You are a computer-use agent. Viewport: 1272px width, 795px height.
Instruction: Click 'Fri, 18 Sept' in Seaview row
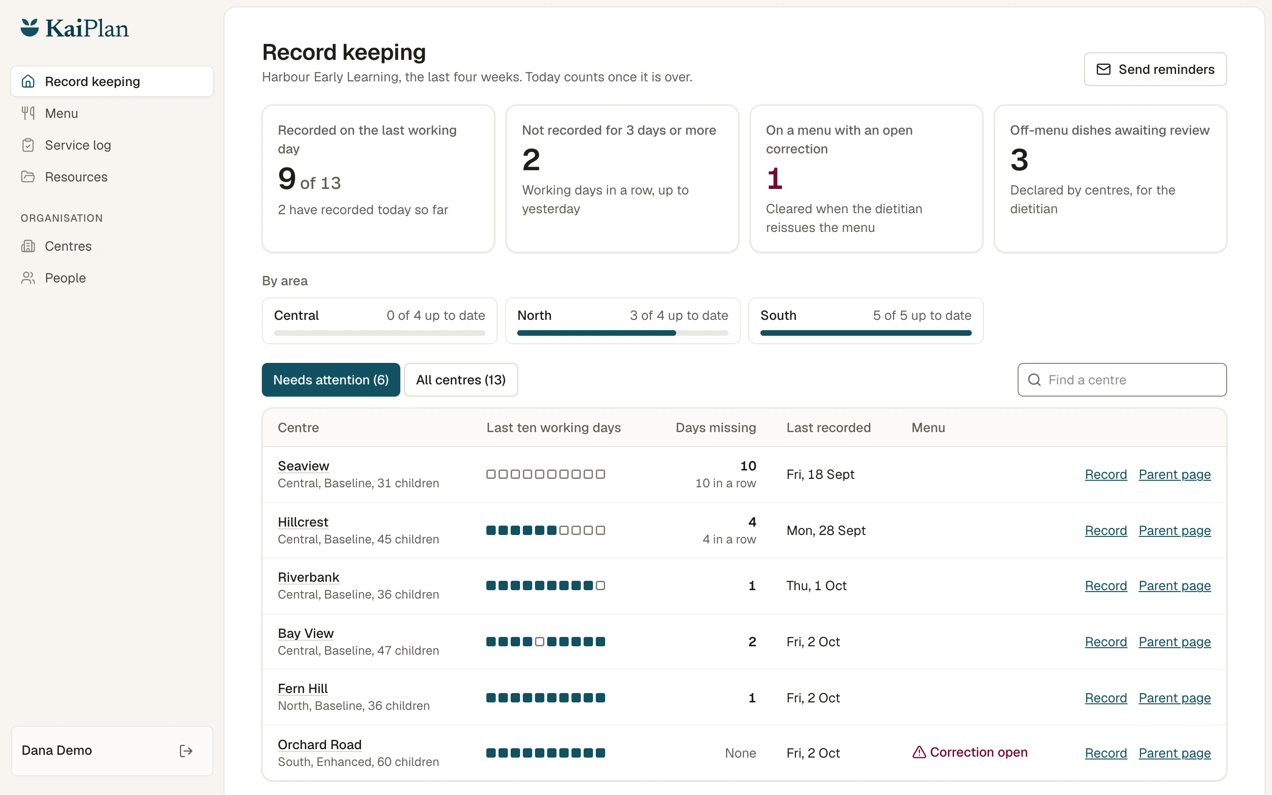(x=820, y=474)
